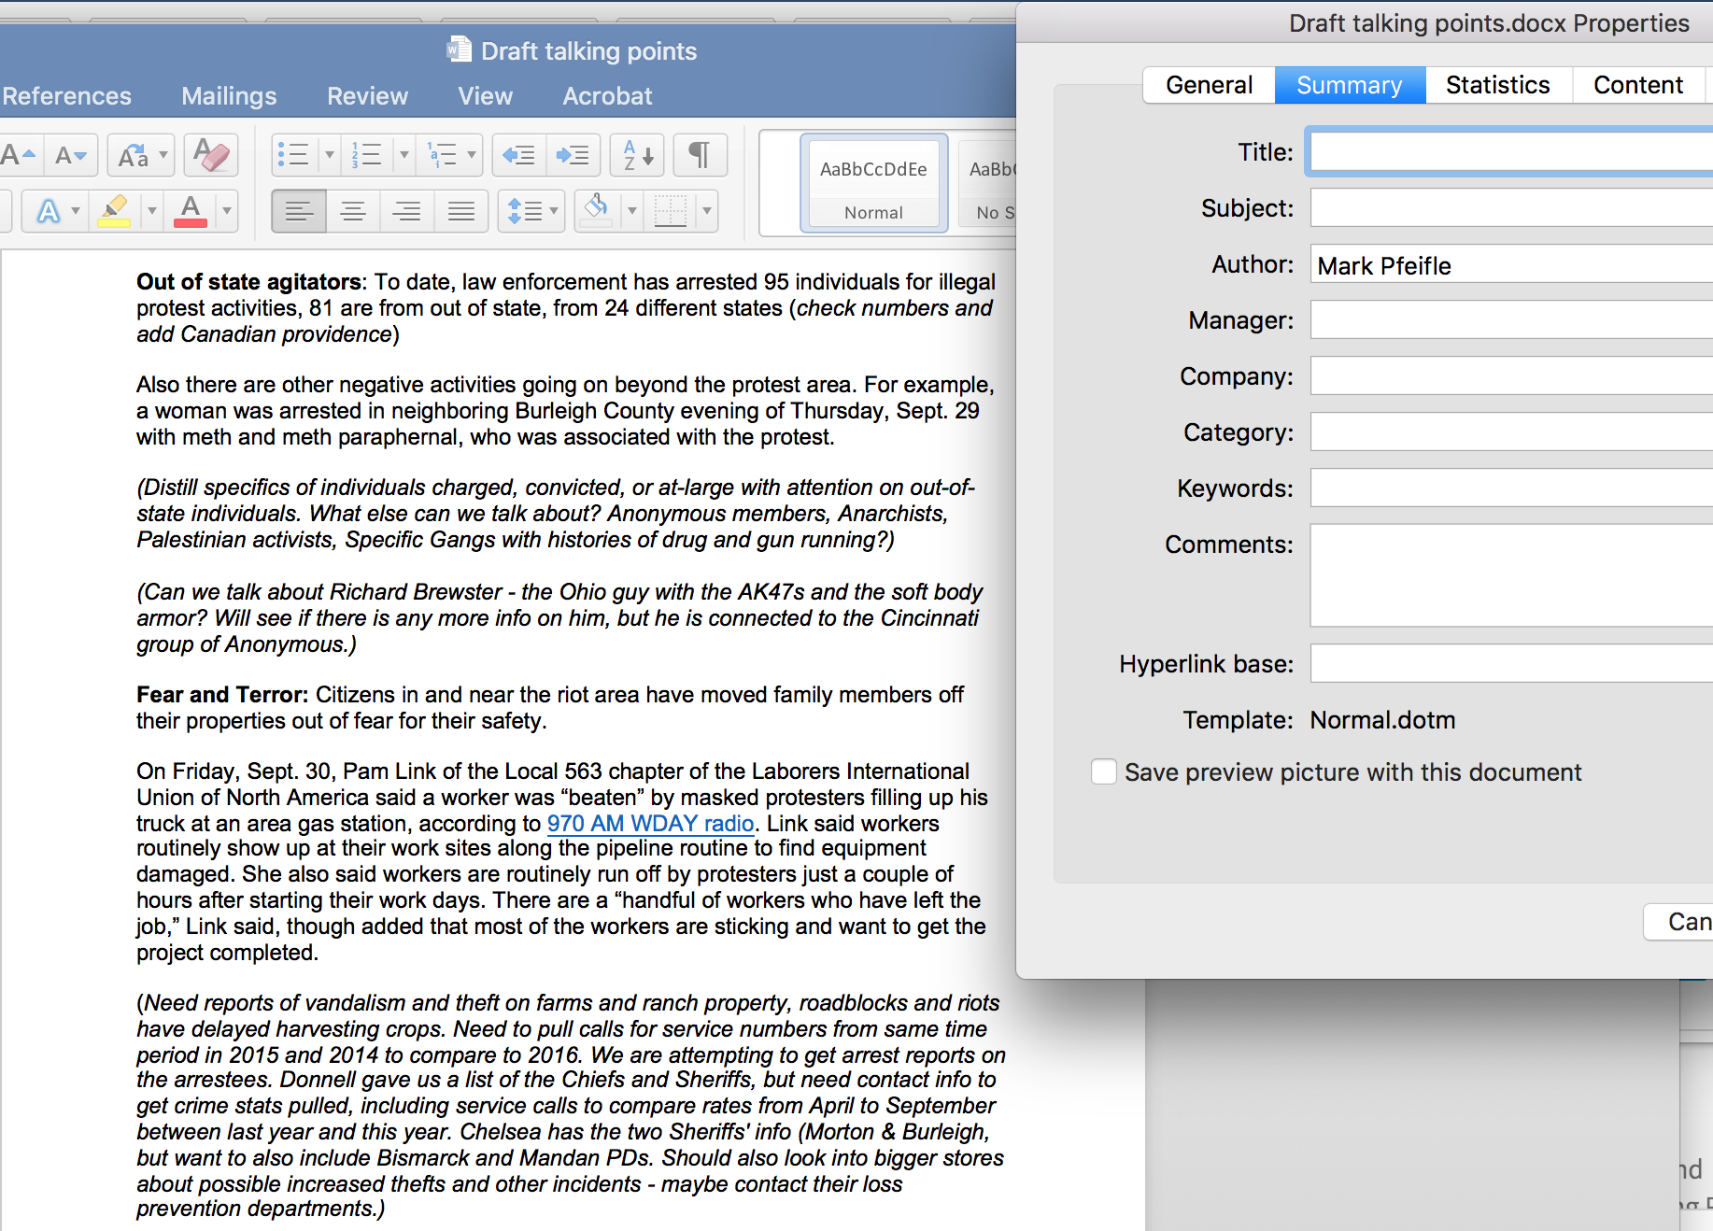Click the Word document icon beside title
Image resolution: width=1713 pixels, height=1231 pixels.
click(x=459, y=50)
